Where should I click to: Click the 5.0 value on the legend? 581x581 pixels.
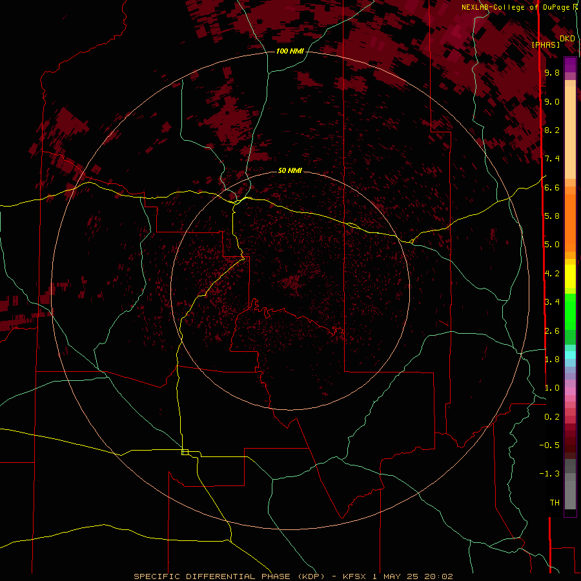point(552,245)
